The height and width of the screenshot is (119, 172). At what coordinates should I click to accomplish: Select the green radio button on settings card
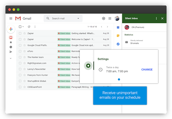[x=88, y=65]
